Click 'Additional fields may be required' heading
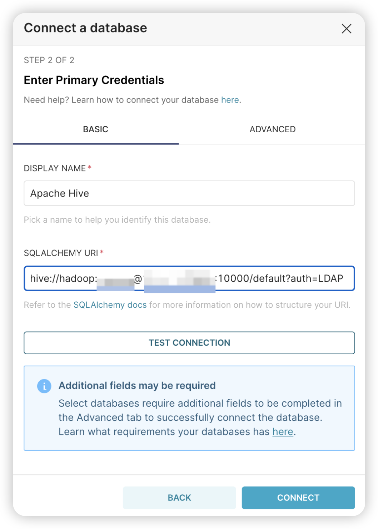Viewport: 378px width, 529px height. pyautogui.click(x=137, y=386)
